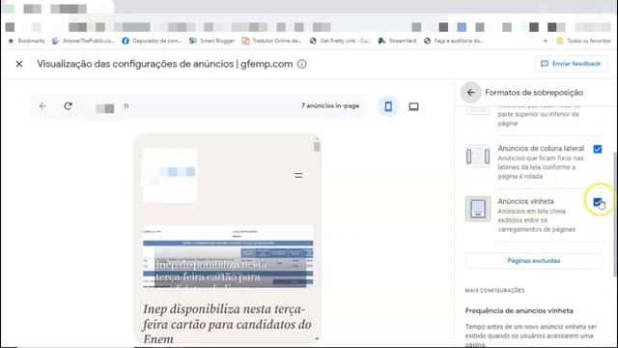Open Todos os favoritos folder
Image resolution: width=618 pixels, height=348 pixels.
(x=583, y=41)
